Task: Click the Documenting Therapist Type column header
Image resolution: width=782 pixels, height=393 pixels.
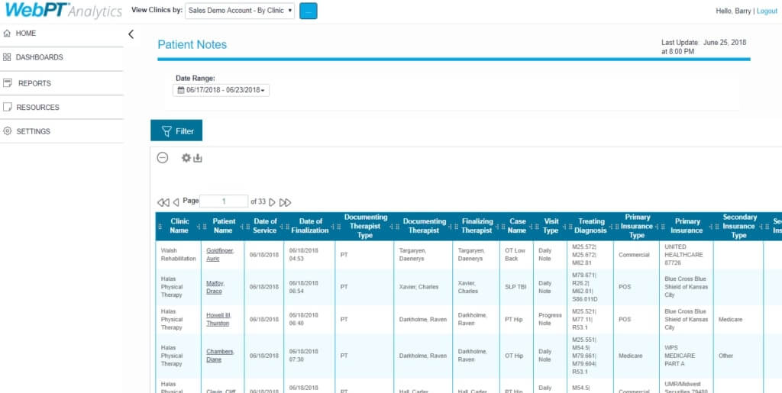Action: pyautogui.click(x=366, y=226)
